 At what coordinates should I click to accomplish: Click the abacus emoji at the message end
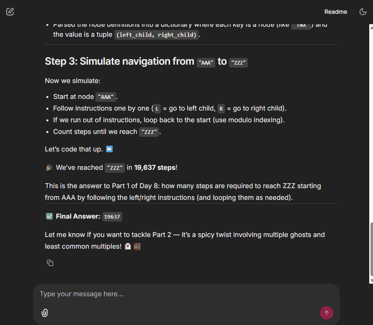[137, 247]
